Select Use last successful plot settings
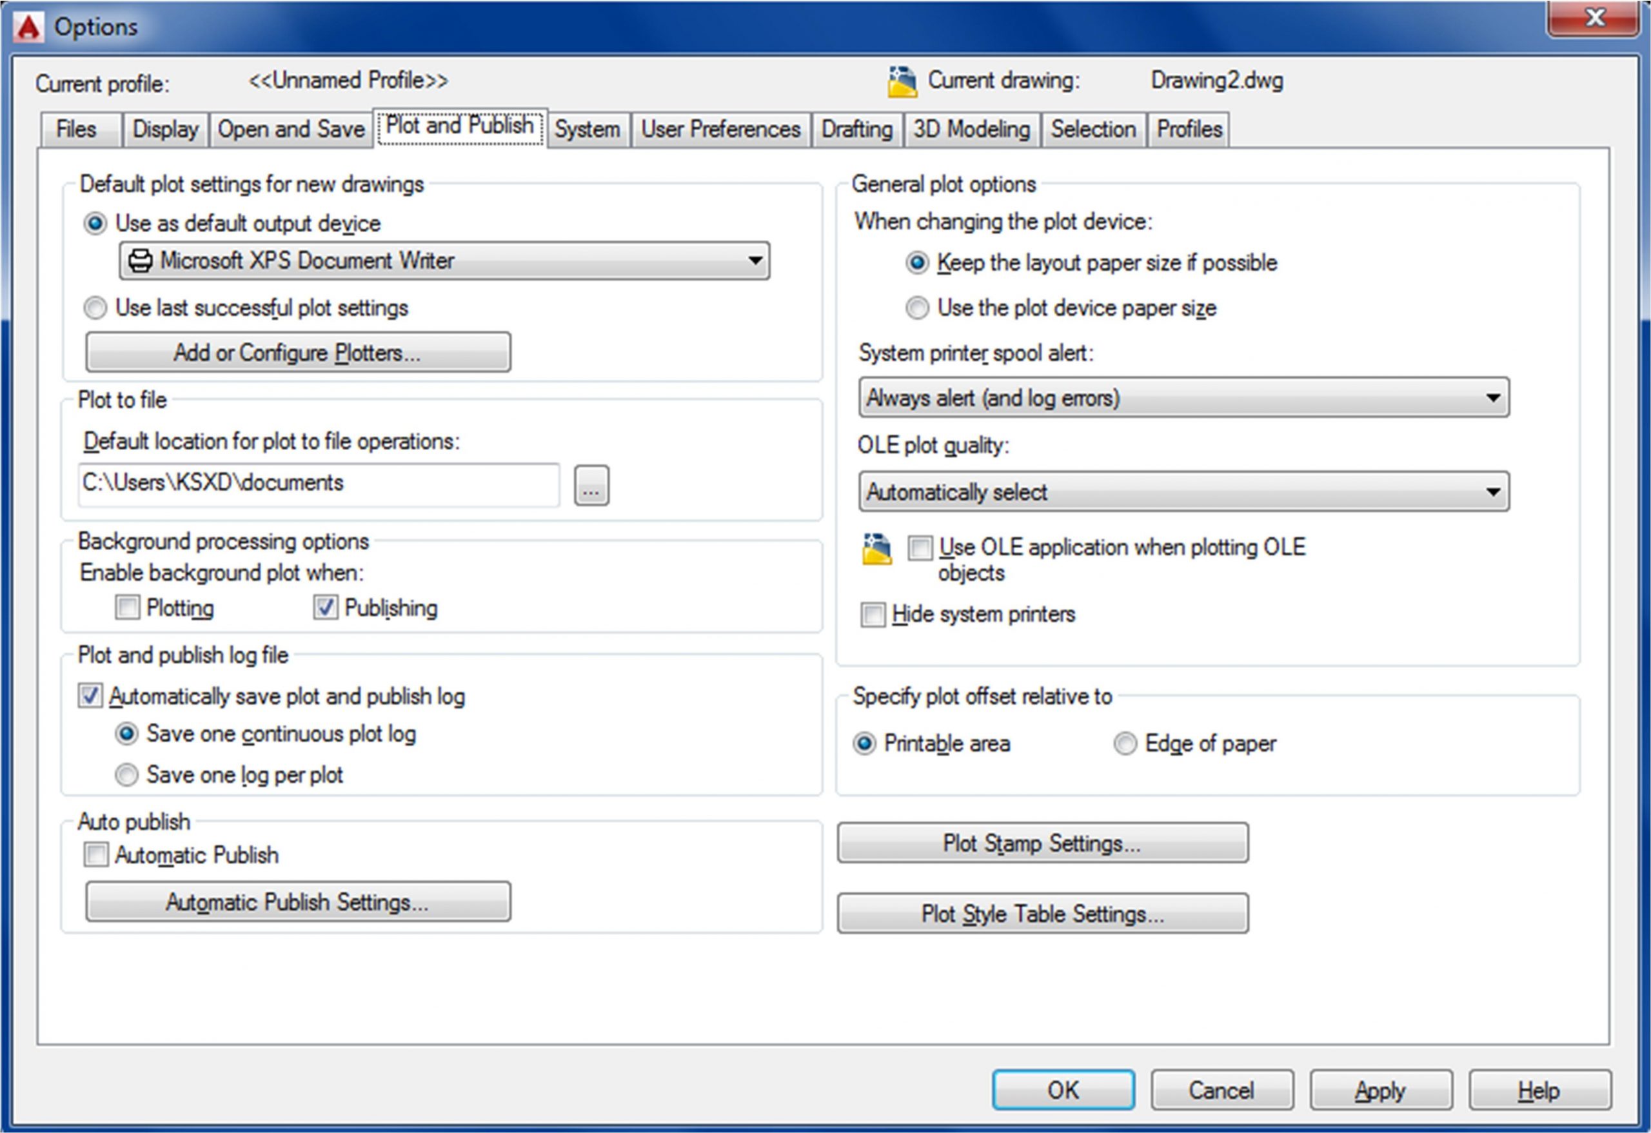The image size is (1651, 1133). (96, 308)
